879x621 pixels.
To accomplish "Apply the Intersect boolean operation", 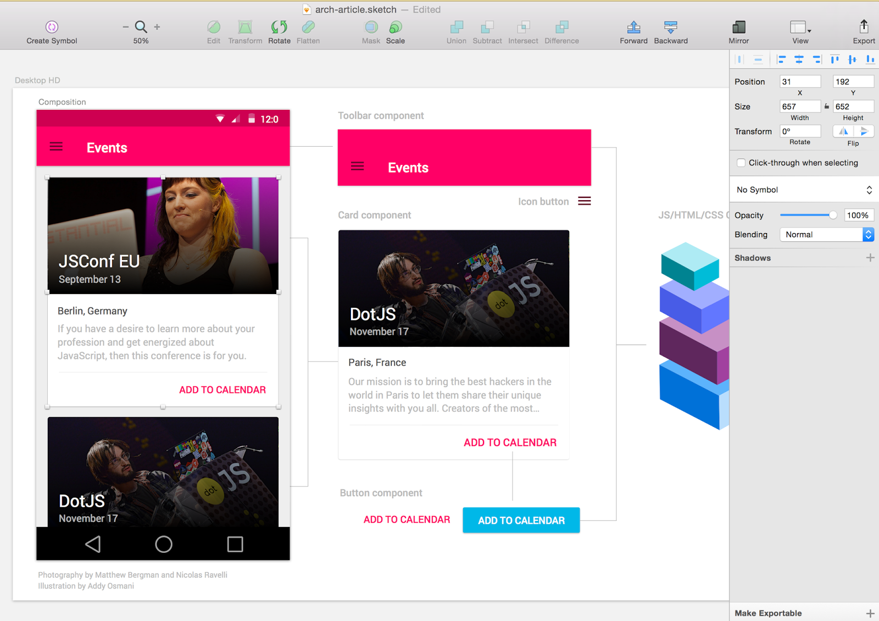I will tap(524, 27).
